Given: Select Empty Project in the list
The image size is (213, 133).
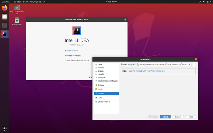Looking at the screenshot, I should 106,102.
